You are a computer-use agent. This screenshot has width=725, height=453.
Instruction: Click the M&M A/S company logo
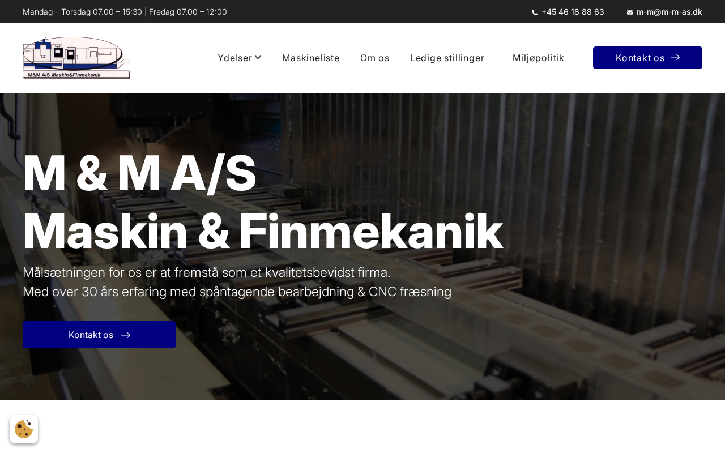pos(76,58)
